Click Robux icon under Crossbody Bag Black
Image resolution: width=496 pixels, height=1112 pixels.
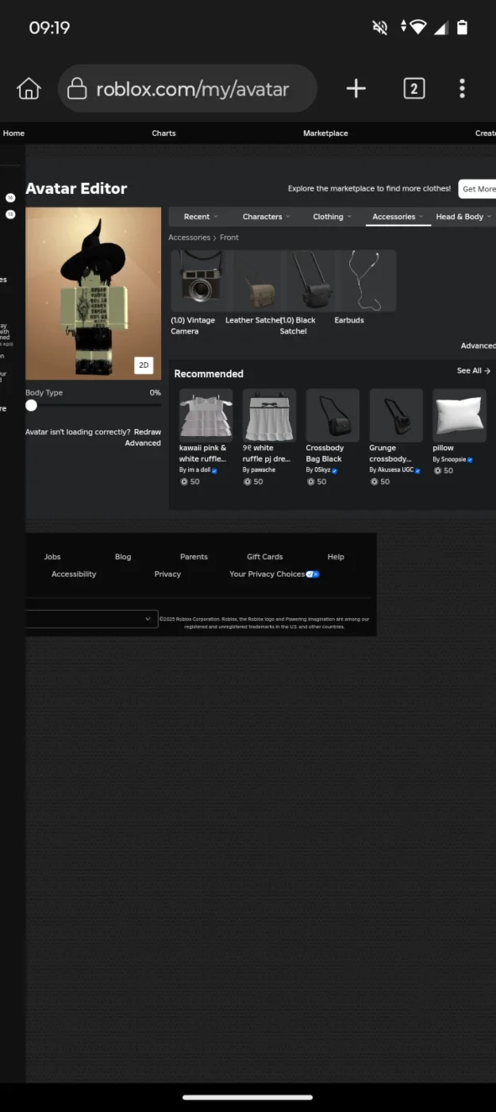[310, 481]
